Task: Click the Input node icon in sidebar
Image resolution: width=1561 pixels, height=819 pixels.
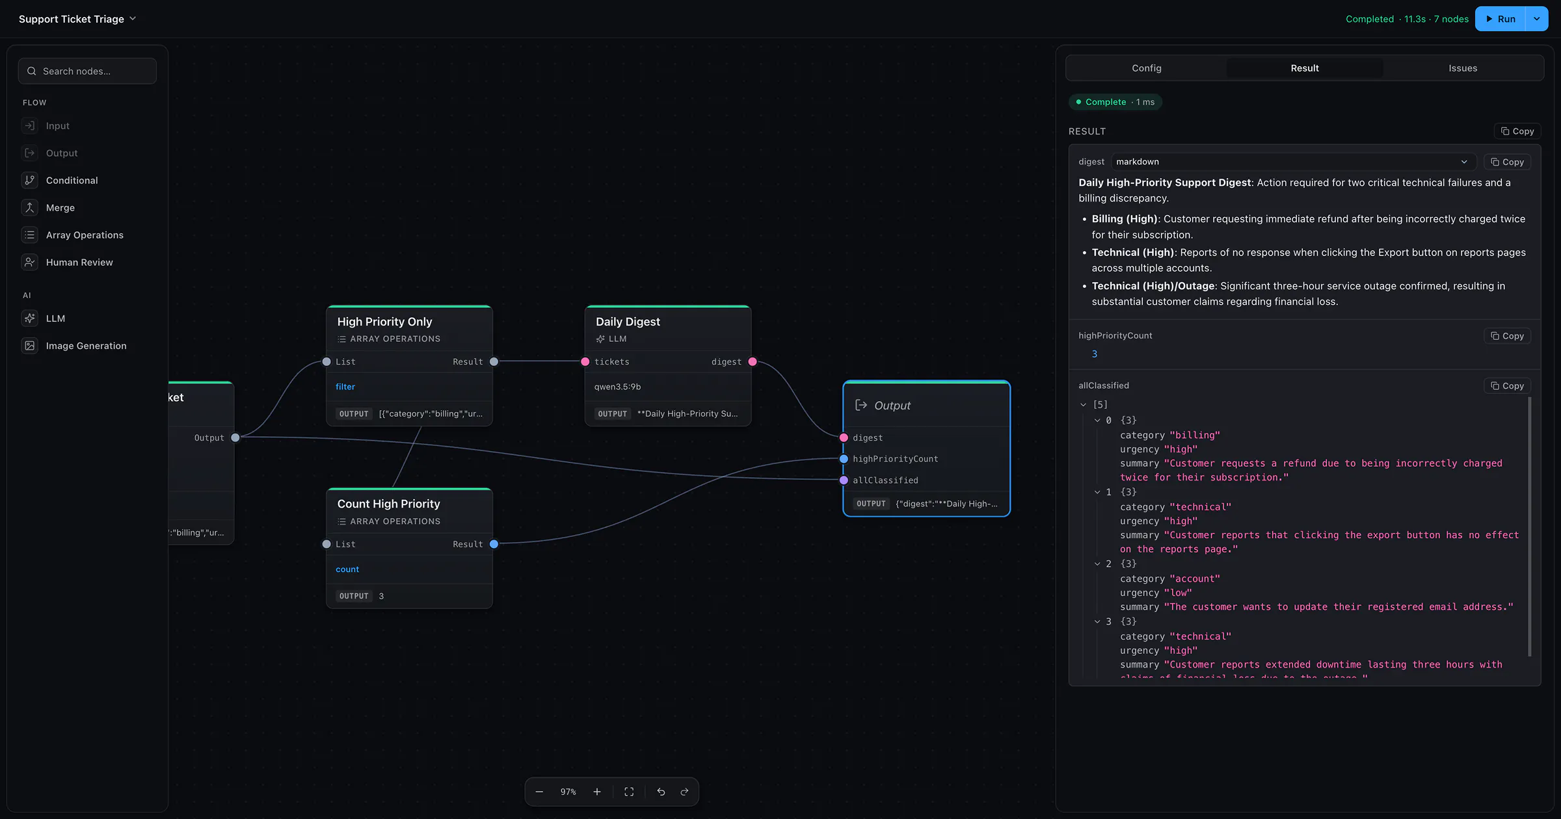Action: pos(29,125)
